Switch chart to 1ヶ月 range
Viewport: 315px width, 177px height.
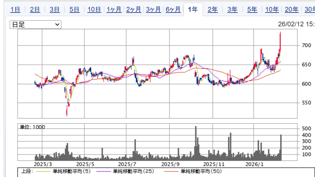114,10
